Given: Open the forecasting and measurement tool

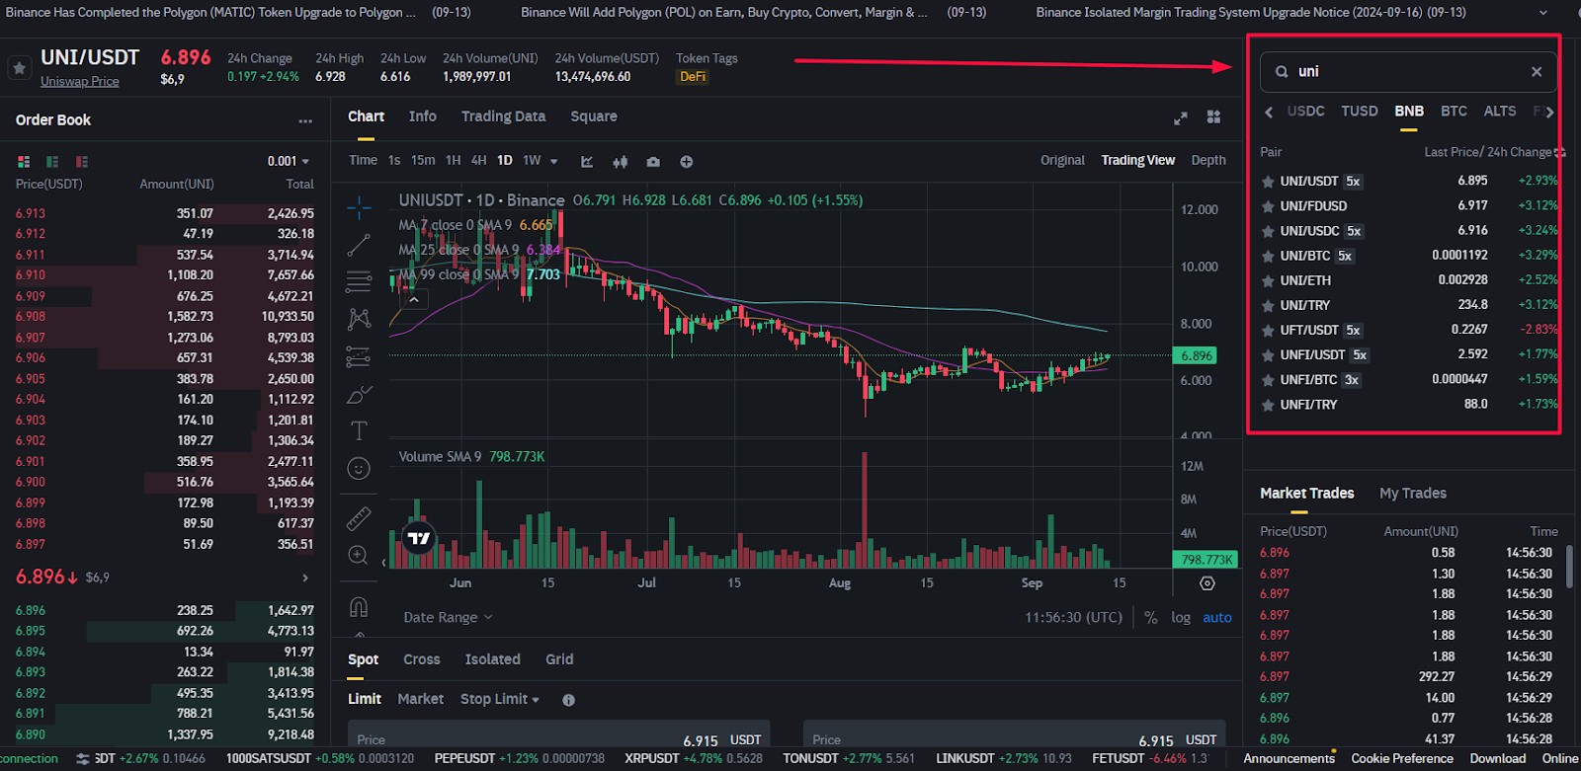Looking at the screenshot, I should (x=359, y=356).
